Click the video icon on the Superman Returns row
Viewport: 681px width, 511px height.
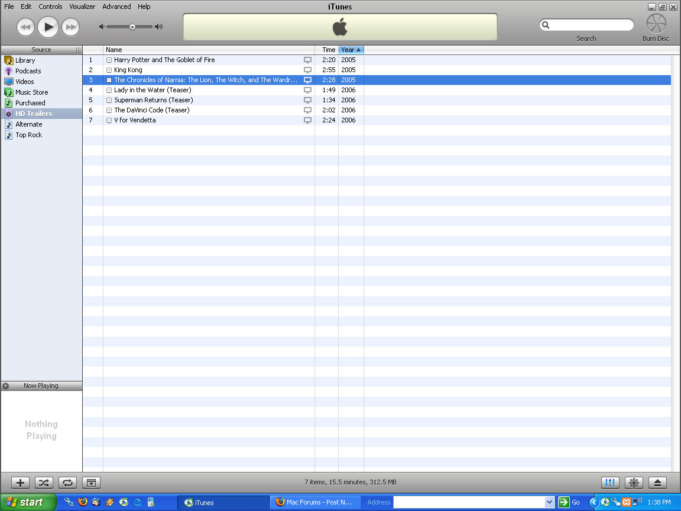pyautogui.click(x=307, y=100)
